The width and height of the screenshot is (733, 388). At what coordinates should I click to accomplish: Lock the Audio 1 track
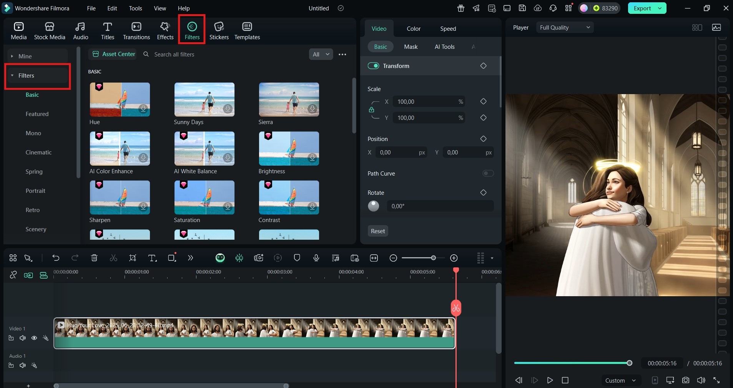tap(11, 365)
